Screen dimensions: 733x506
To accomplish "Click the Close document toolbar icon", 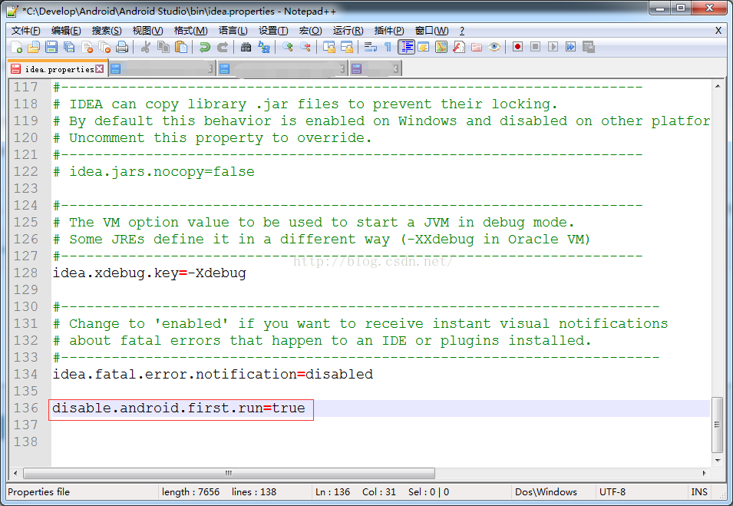I will (x=87, y=48).
